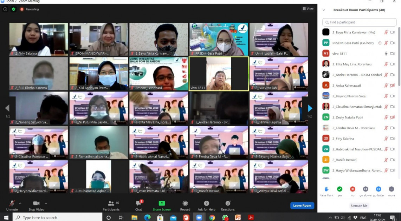Click the red no reaction

[x=353, y=189]
